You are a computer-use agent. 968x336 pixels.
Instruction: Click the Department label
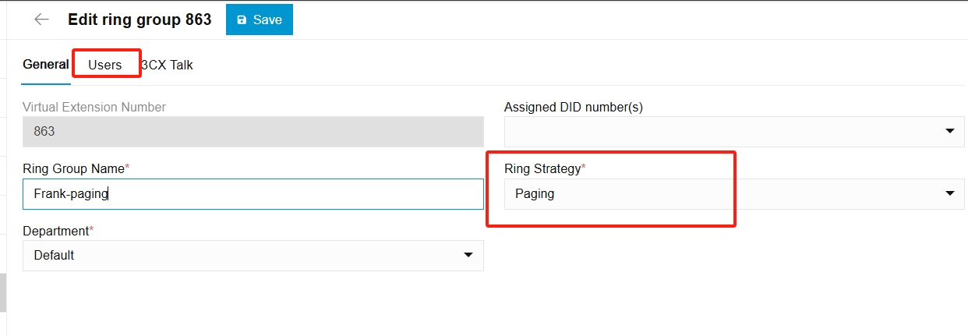pyautogui.click(x=57, y=231)
